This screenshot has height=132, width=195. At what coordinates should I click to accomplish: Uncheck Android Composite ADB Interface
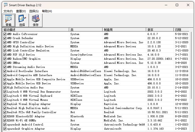point(5,75)
